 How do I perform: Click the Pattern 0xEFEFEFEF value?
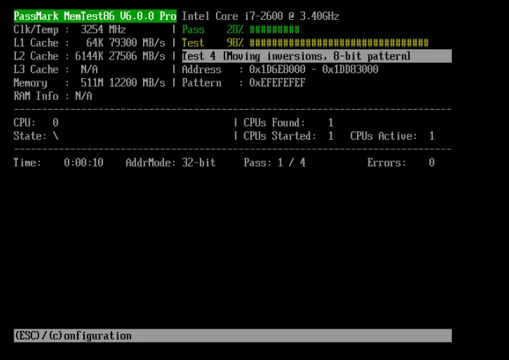tap(277, 83)
